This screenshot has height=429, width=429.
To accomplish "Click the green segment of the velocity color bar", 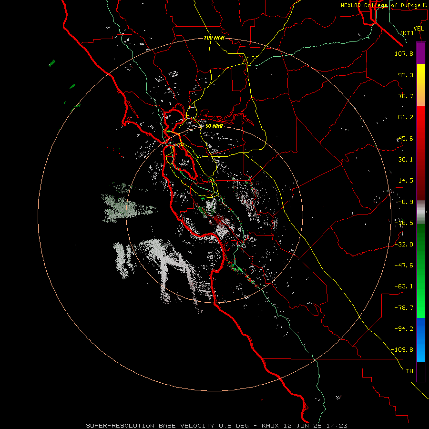I will coord(421,271).
